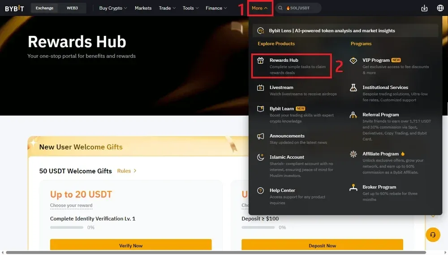448x255 pixels.
Task: Open the Bybit logo home link
Action: coord(14,8)
